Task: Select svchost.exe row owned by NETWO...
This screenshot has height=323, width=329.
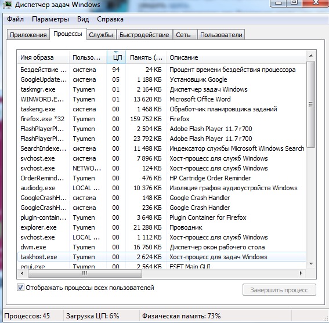Action: coord(161,168)
